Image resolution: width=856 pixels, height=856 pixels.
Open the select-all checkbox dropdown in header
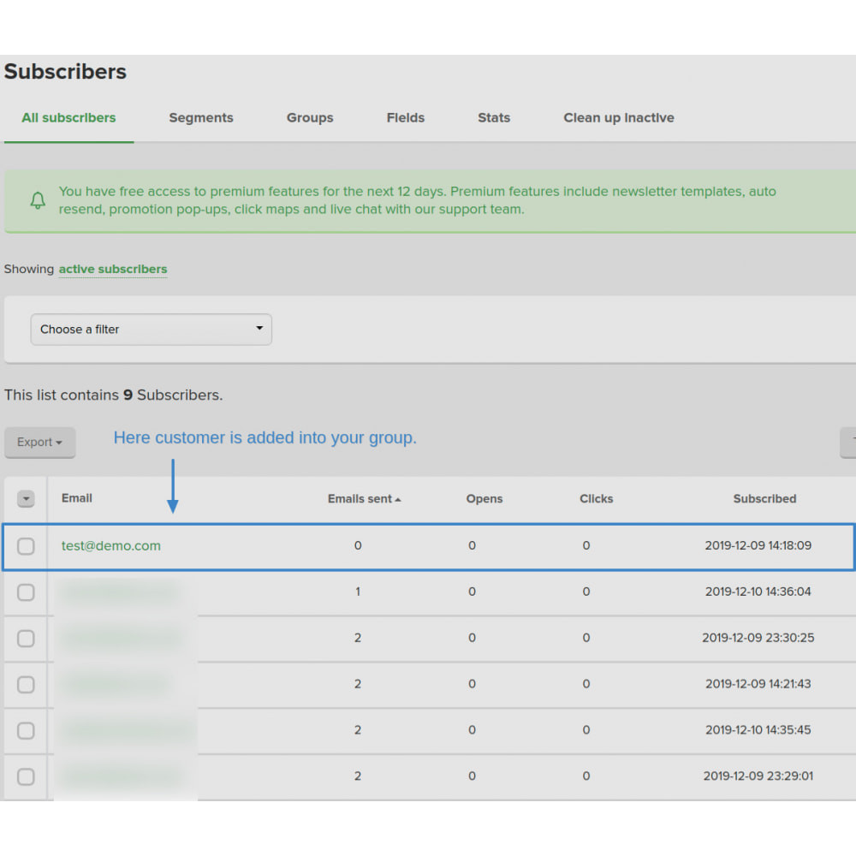tap(26, 498)
